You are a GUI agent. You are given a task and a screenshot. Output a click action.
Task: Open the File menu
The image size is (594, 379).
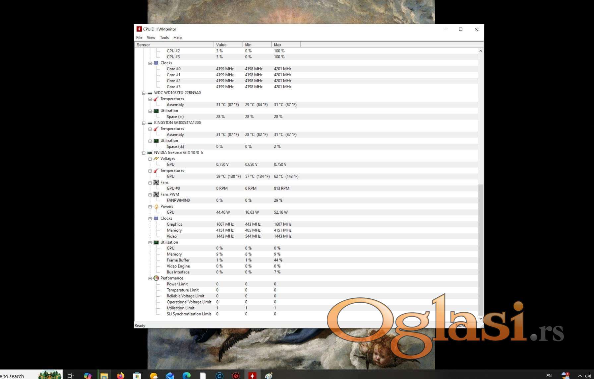click(x=139, y=38)
